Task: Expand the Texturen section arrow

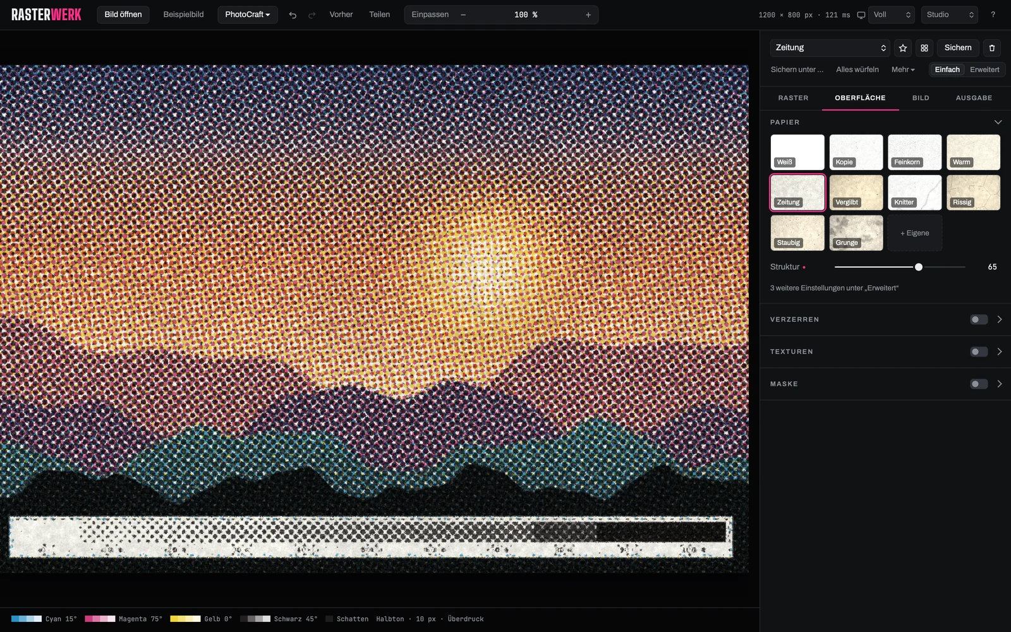Action: click(1000, 352)
